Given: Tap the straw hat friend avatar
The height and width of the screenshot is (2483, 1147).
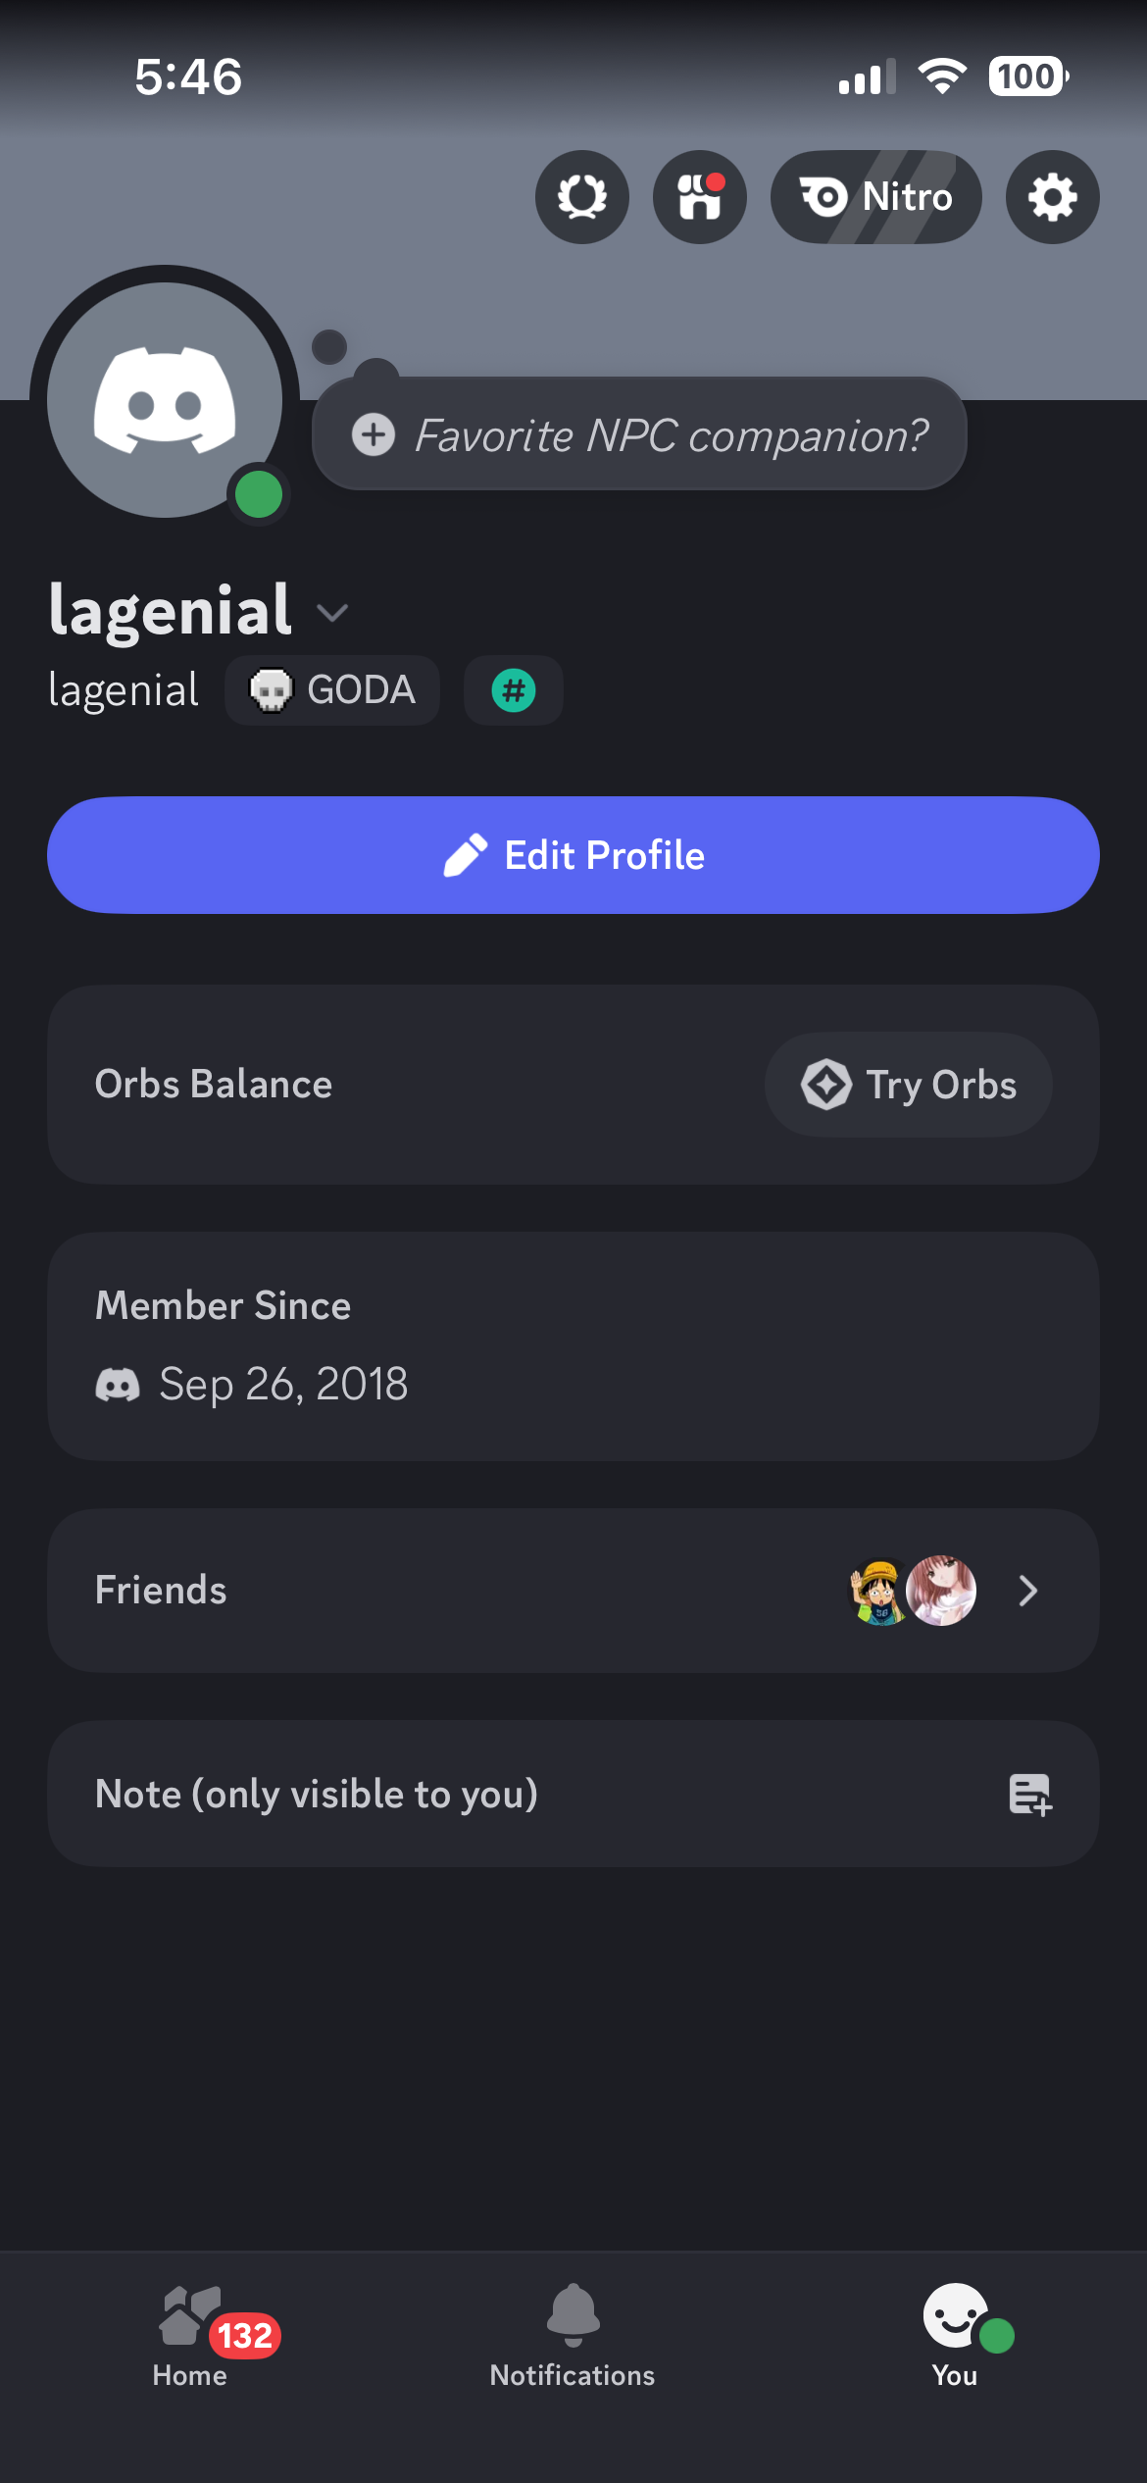Looking at the screenshot, I should coord(878,1591).
